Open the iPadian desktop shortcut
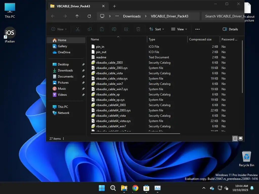 click(10, 35)
